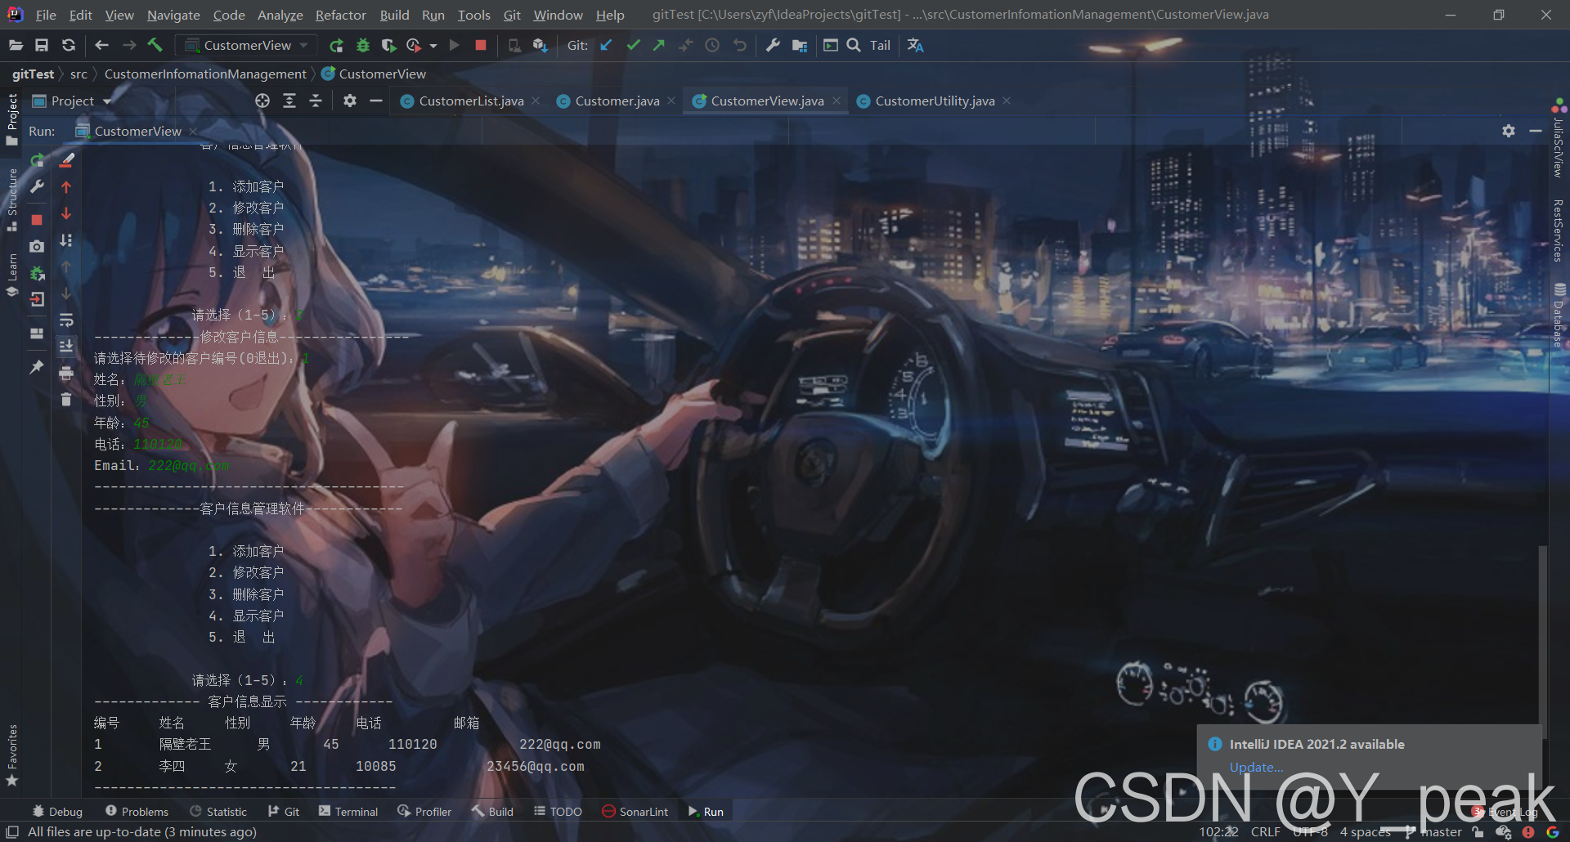
Task: Open Project Structure folder icon
Action: [800, 45]
